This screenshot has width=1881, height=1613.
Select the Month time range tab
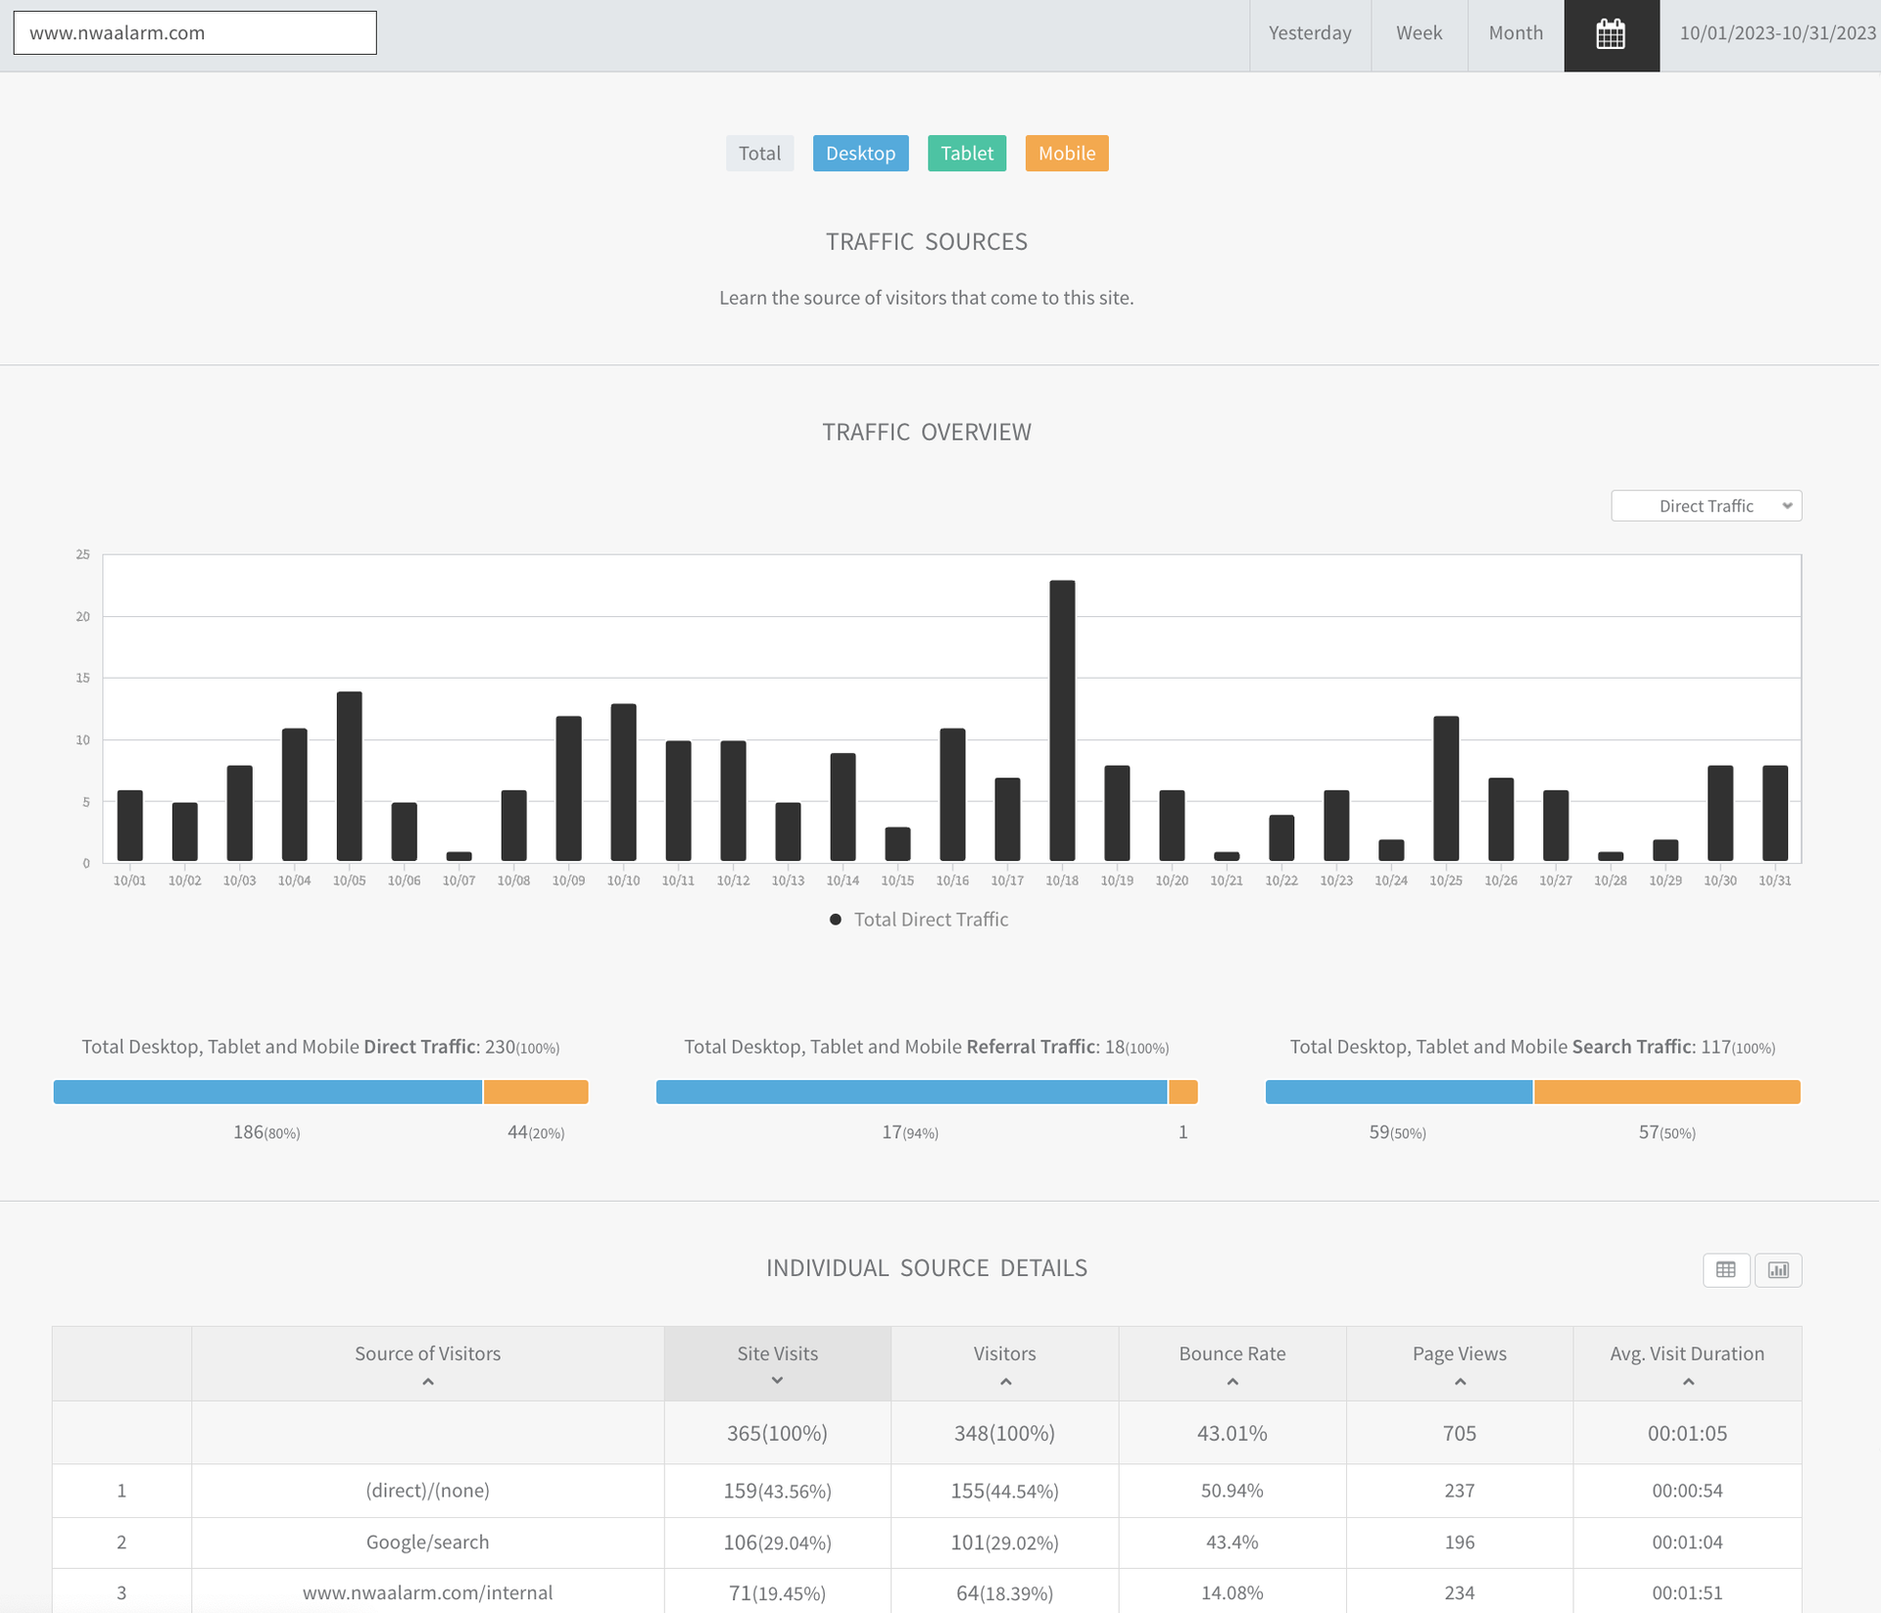pos(1516,33)
